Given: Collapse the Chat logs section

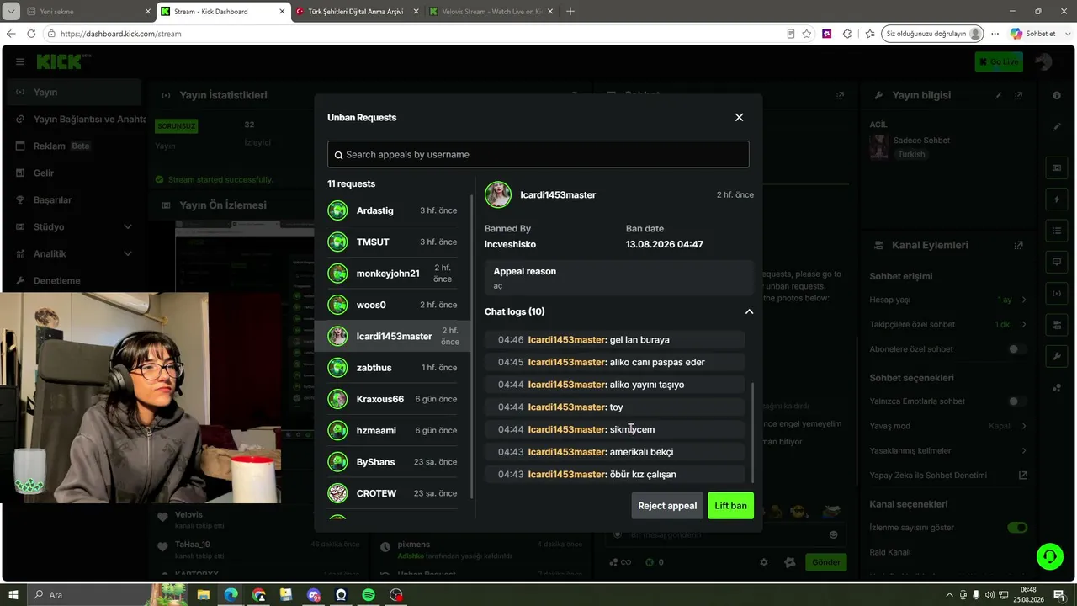Looking at the screenshot, I should 749,311.
